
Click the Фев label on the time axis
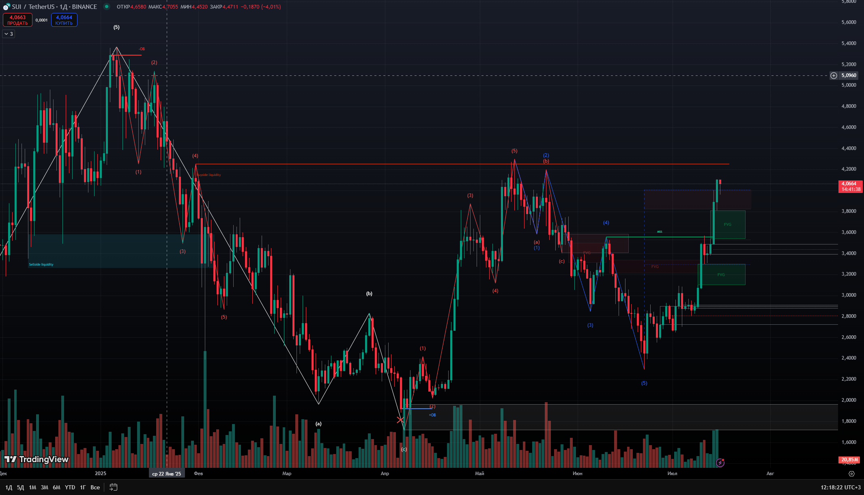coord(198,474)
